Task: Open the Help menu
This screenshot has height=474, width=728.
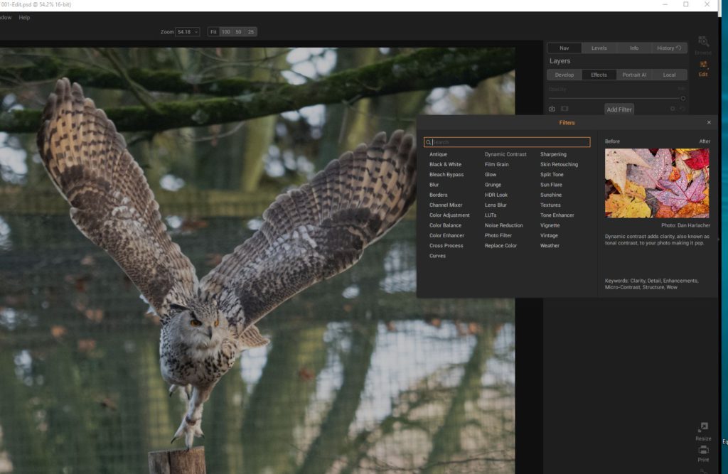Action: click(x=24, y=17)
